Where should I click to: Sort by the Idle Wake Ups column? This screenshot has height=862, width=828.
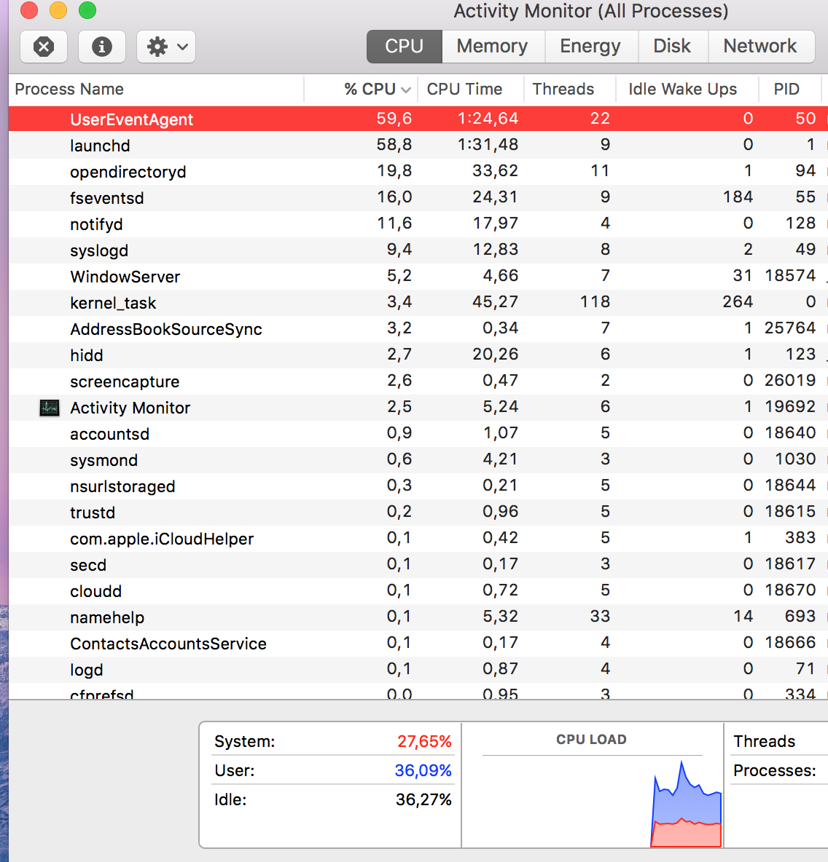(687, 89)
